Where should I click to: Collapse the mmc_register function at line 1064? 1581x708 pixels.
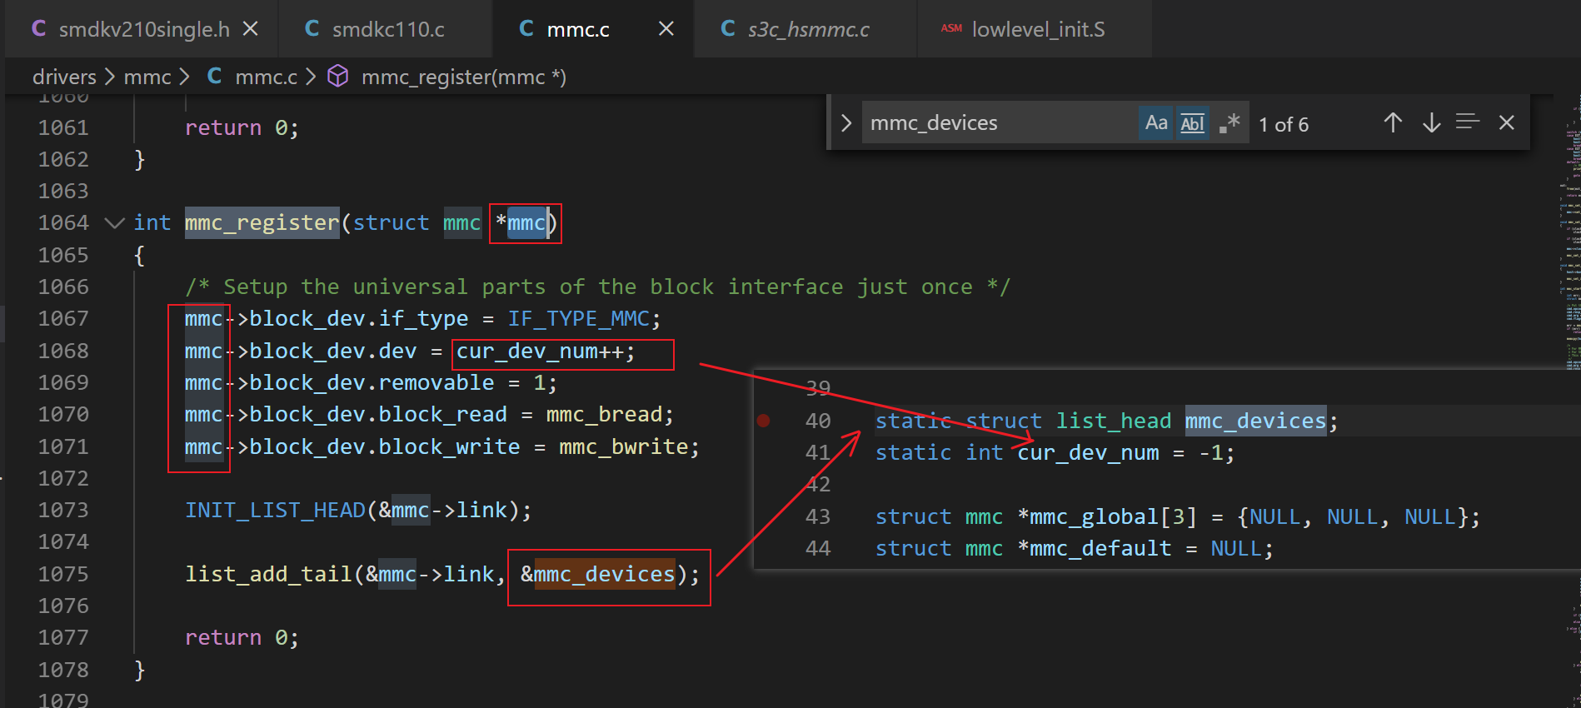(x=114, y=223)
